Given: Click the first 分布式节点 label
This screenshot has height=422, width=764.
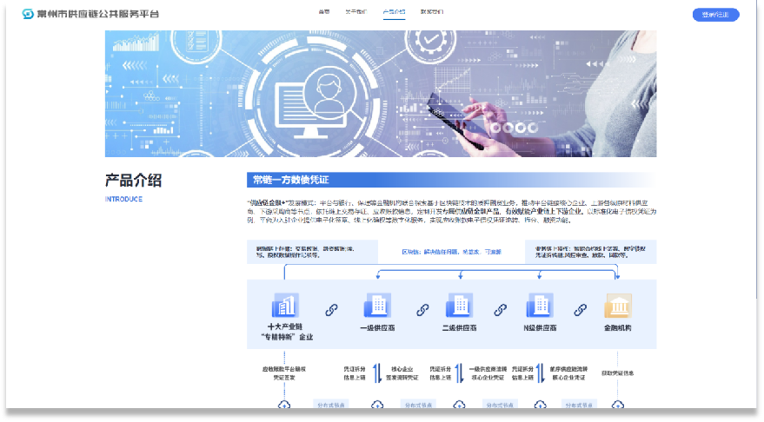Looking at the screenshot, I should [x=330, y=405].
